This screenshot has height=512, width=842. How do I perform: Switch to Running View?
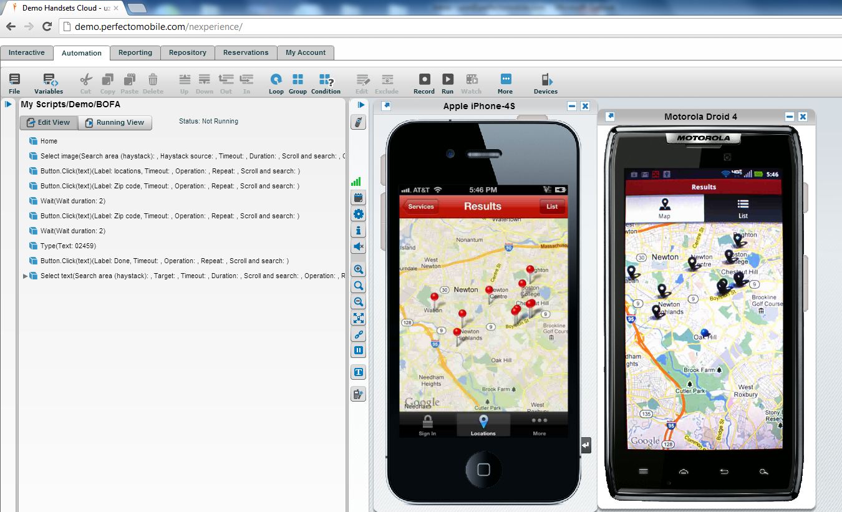coord(115,123)
